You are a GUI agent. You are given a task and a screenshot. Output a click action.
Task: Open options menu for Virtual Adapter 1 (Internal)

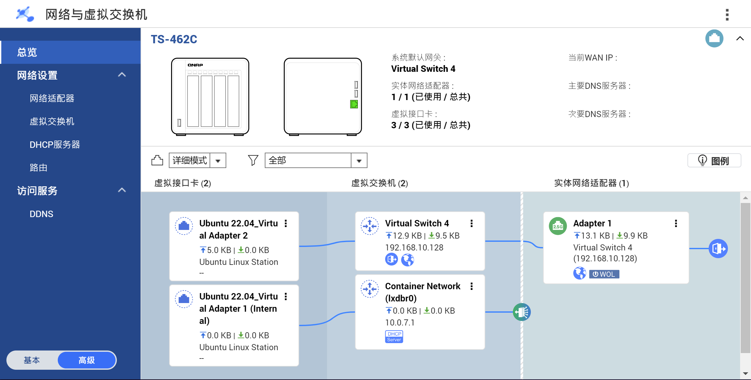pyautogui.click(x=286, y=297)
